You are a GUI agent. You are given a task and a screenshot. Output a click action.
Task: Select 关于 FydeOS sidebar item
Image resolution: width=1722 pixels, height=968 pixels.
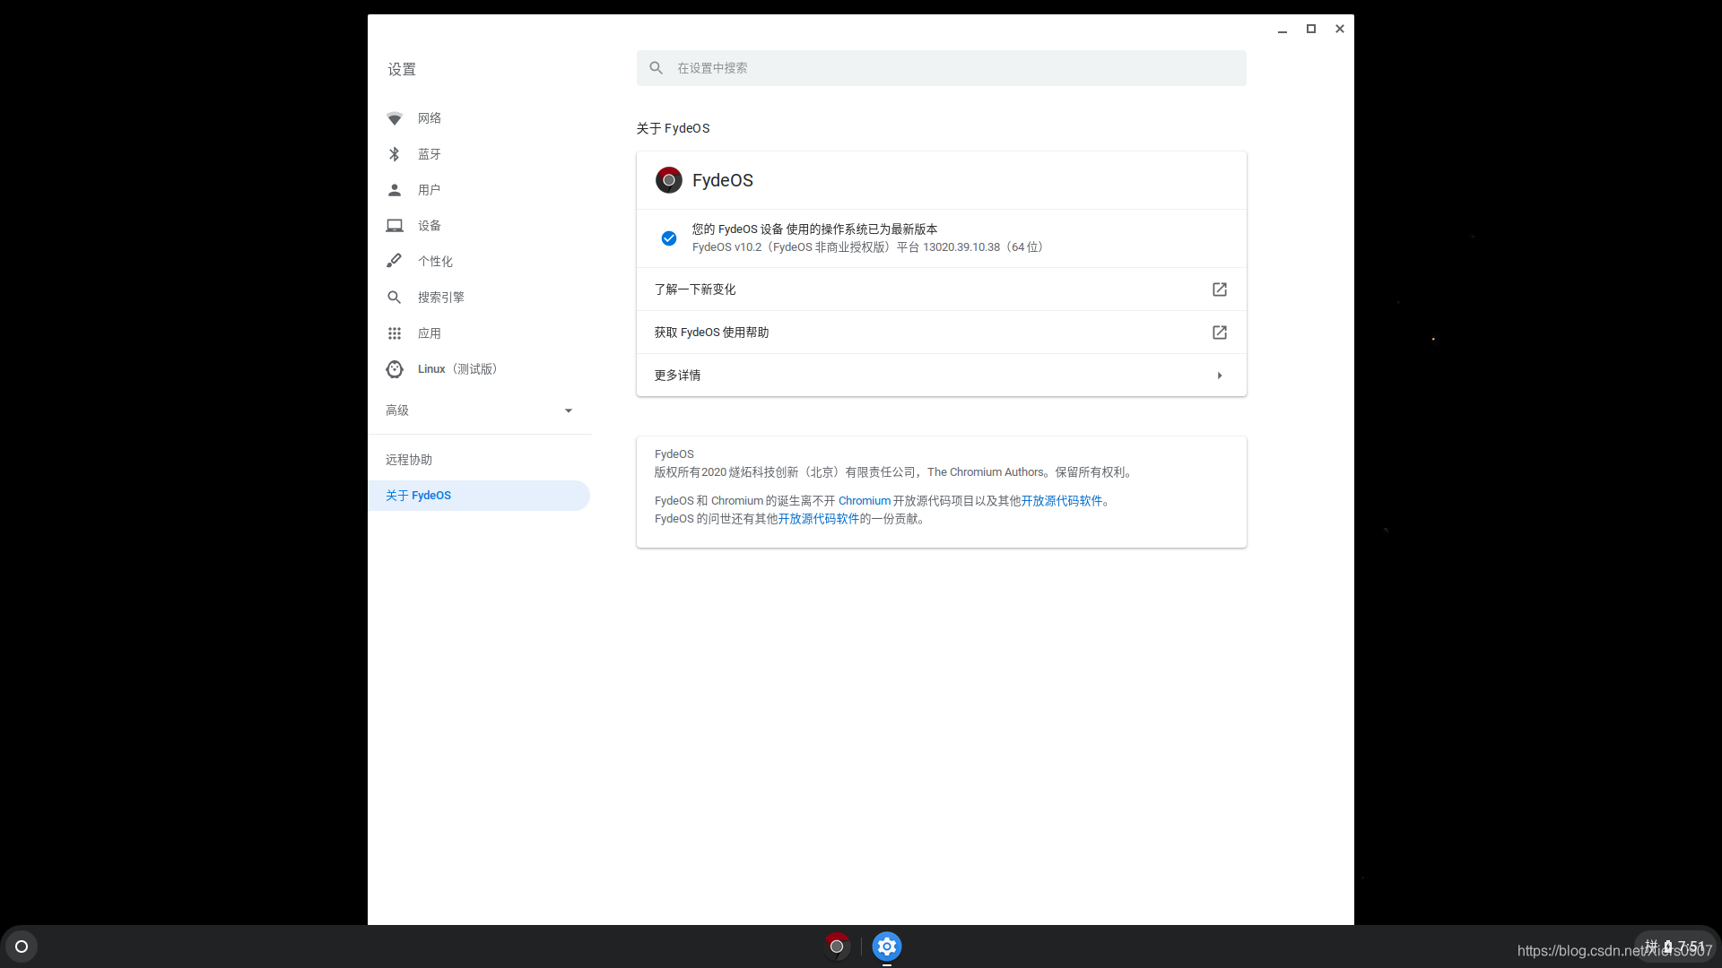point(419,496)
